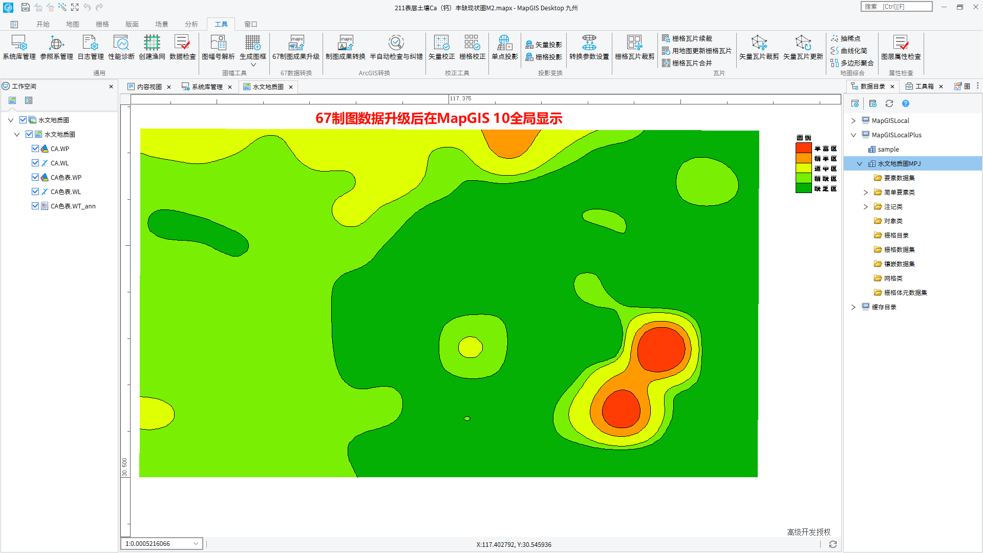The height and width of the screenshot is (553, 983).
Task: Click the red legend color swatch
Action: 803,148
